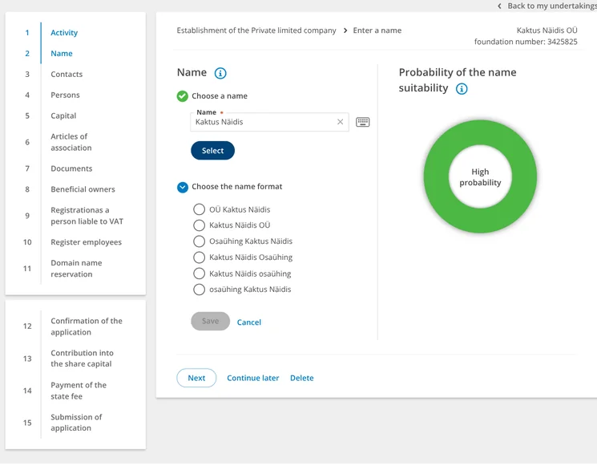The image size is (597, 466).
Task: Open step 10 Register employees
Action: [86, 242]
